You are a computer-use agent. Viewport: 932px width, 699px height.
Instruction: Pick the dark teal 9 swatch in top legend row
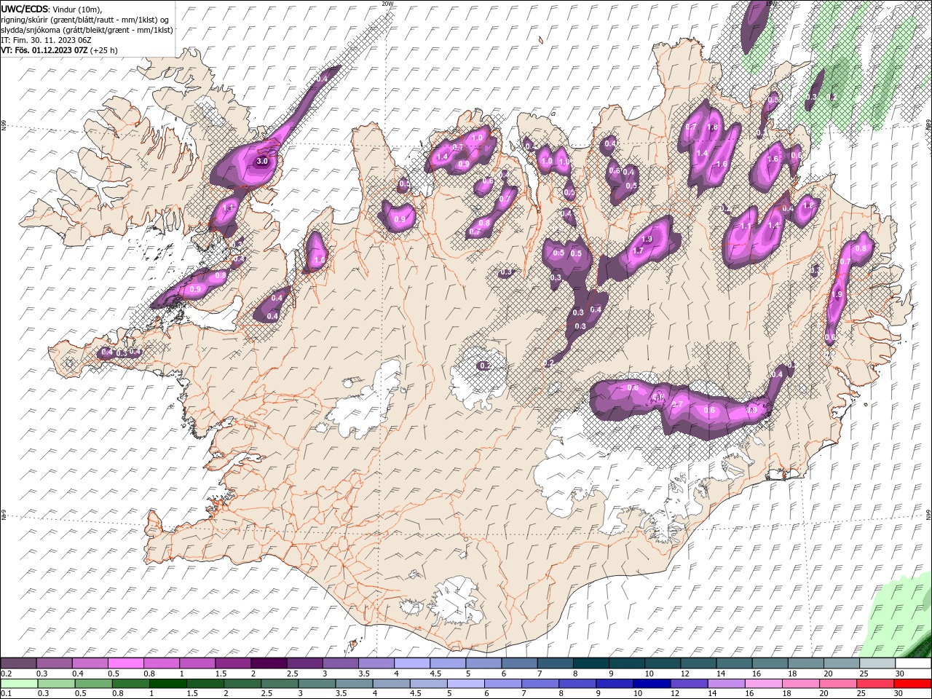(626, 663)
